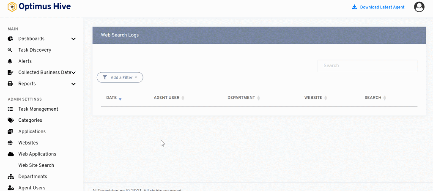Click the Optimus Hive brand name
This screenshot has width=433, height=191.
coord(44,6)
